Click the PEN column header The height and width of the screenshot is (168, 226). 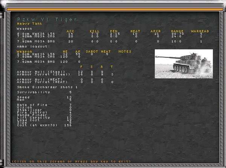(x=114, y=31)
